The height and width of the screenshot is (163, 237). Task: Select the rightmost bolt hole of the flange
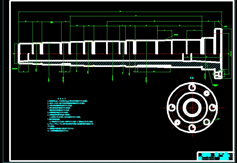[x=212, y=108]
